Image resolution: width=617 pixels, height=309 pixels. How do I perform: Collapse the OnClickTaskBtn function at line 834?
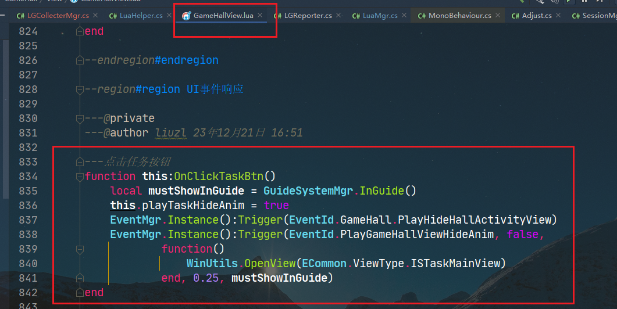[x=80, y=177]
